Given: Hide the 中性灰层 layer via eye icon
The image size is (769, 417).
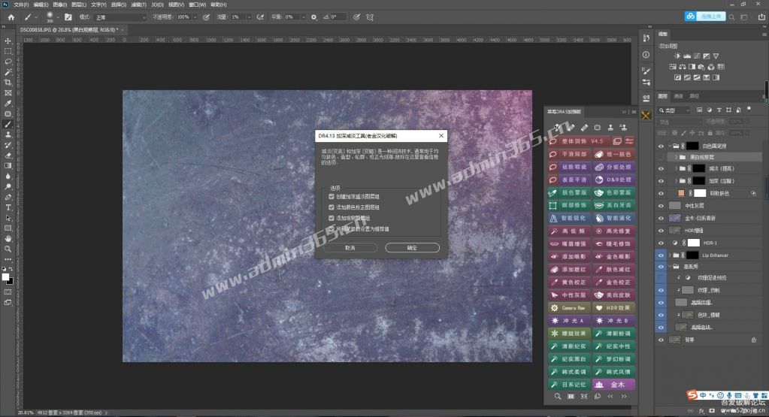Looking at the screenshot, I should click(661, 206).
